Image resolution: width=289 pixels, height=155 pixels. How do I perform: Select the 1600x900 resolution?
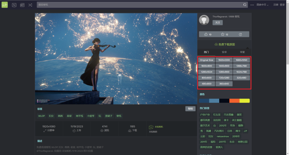click(x=207, y=66)
